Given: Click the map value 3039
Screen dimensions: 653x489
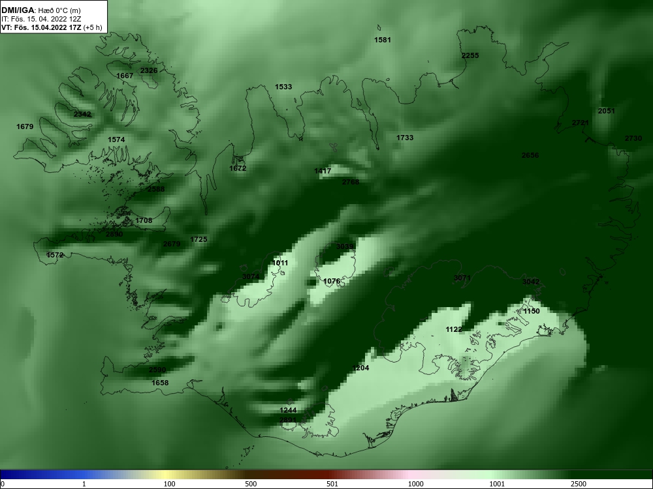Looking at the screenshot, I should point(344,246).
